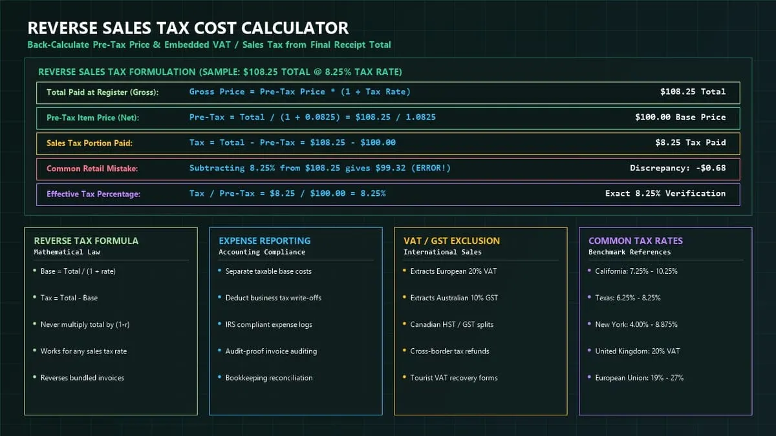Select the 'Audit-proof invoice auditing' bullet
Viewport: 776px width, 436px height.
[x=271, y=351]
